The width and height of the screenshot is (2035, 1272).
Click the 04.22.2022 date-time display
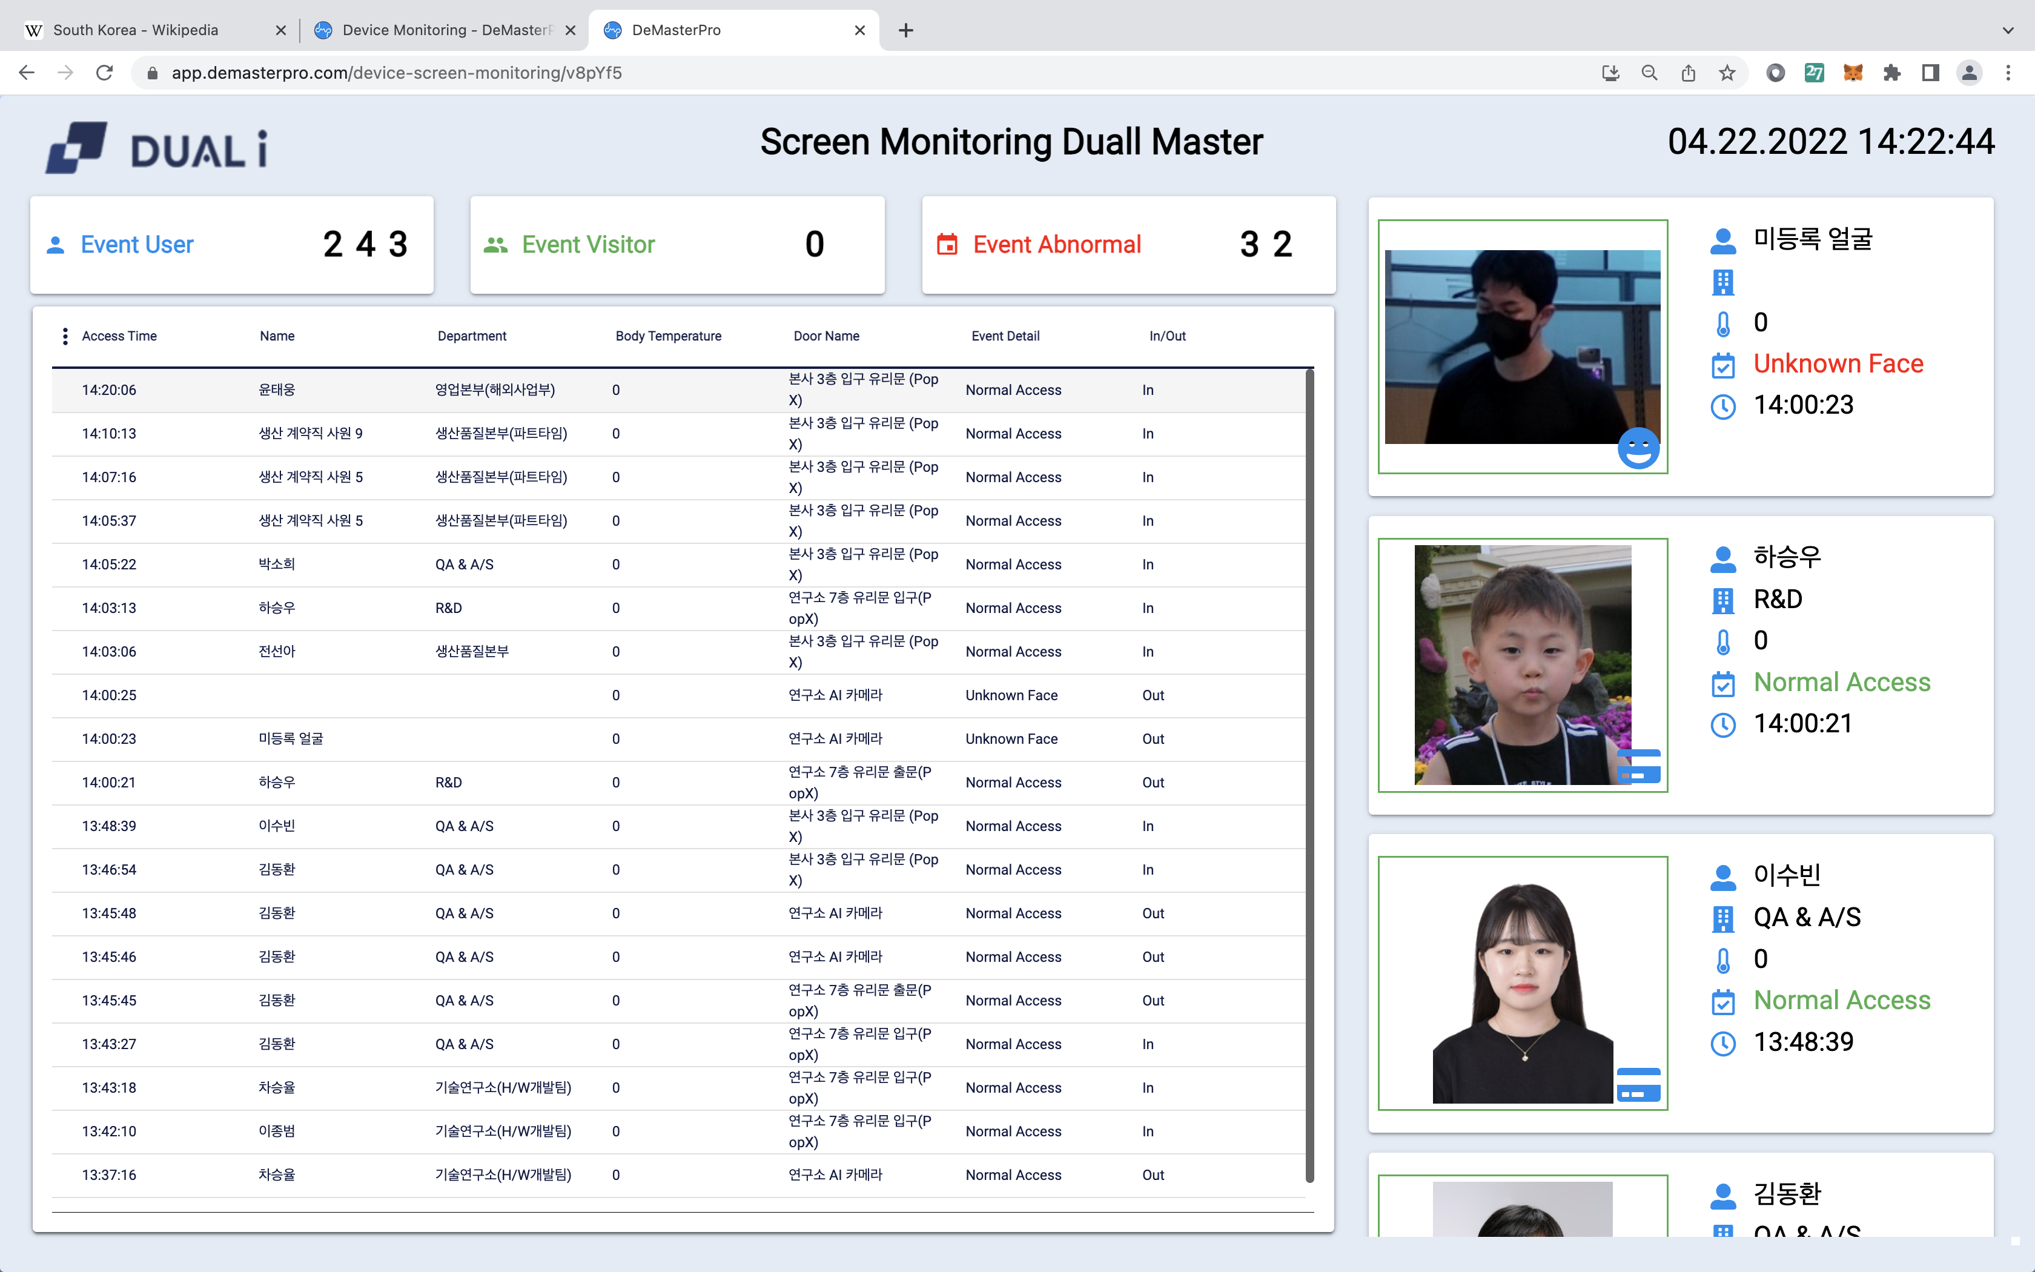click(1831, 141)
